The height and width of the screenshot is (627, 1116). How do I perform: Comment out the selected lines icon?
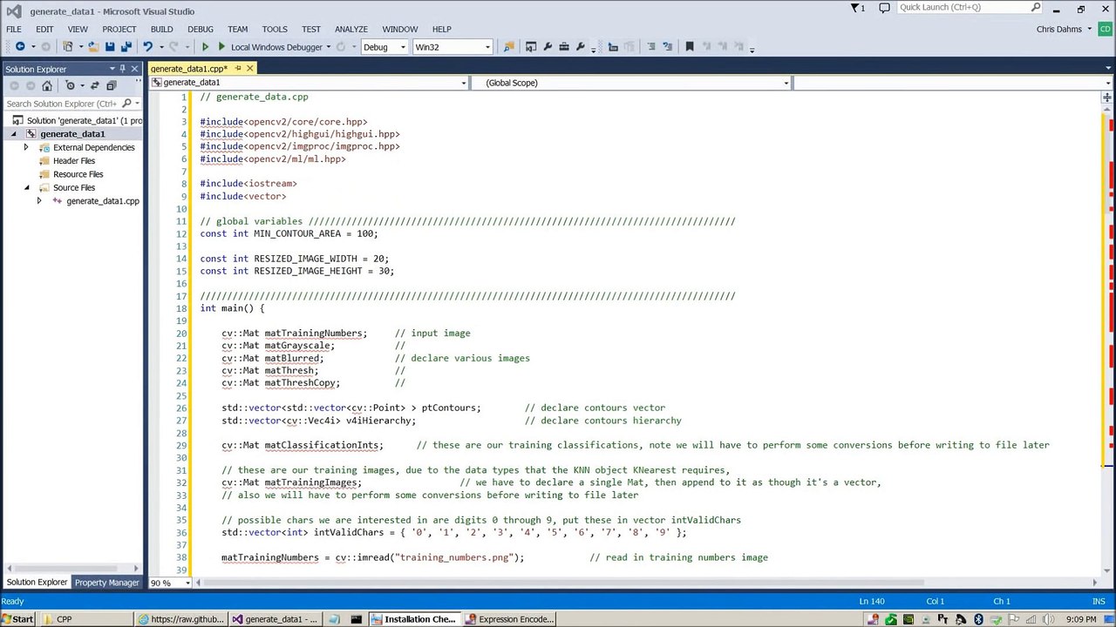click(650, 47)
